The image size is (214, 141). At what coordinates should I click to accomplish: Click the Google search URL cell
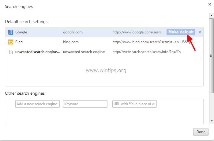click(138, 32)
